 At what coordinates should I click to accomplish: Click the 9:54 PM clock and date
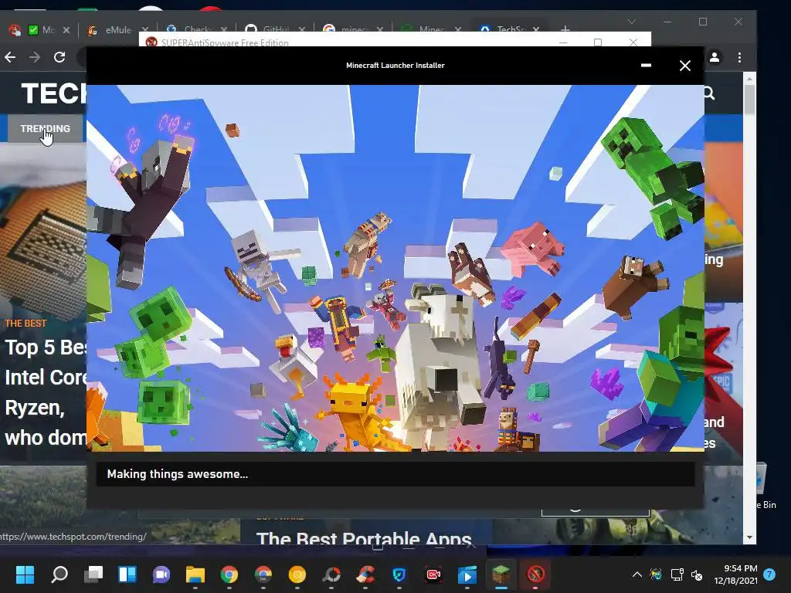[x=735, y=574]
